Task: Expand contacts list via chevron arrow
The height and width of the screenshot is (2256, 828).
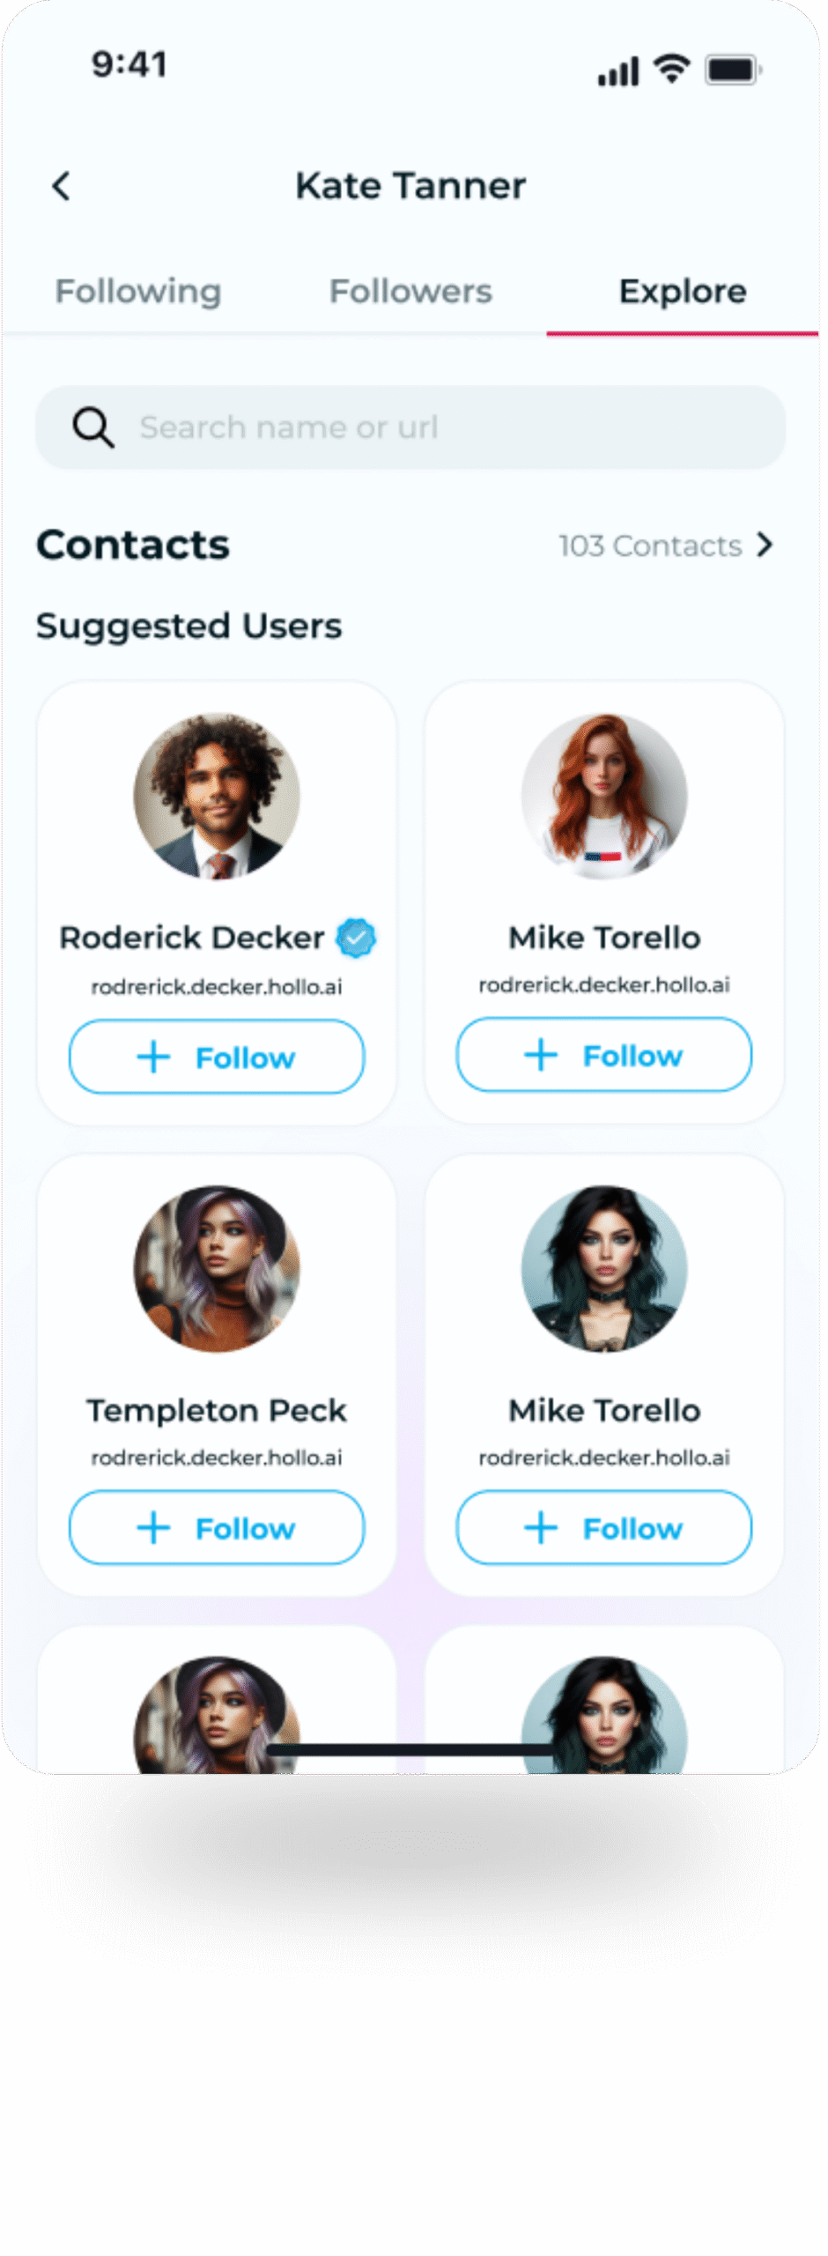Action: click(x=765, y=545)
